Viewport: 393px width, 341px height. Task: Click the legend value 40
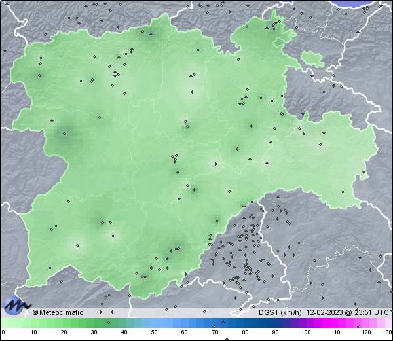124,332
